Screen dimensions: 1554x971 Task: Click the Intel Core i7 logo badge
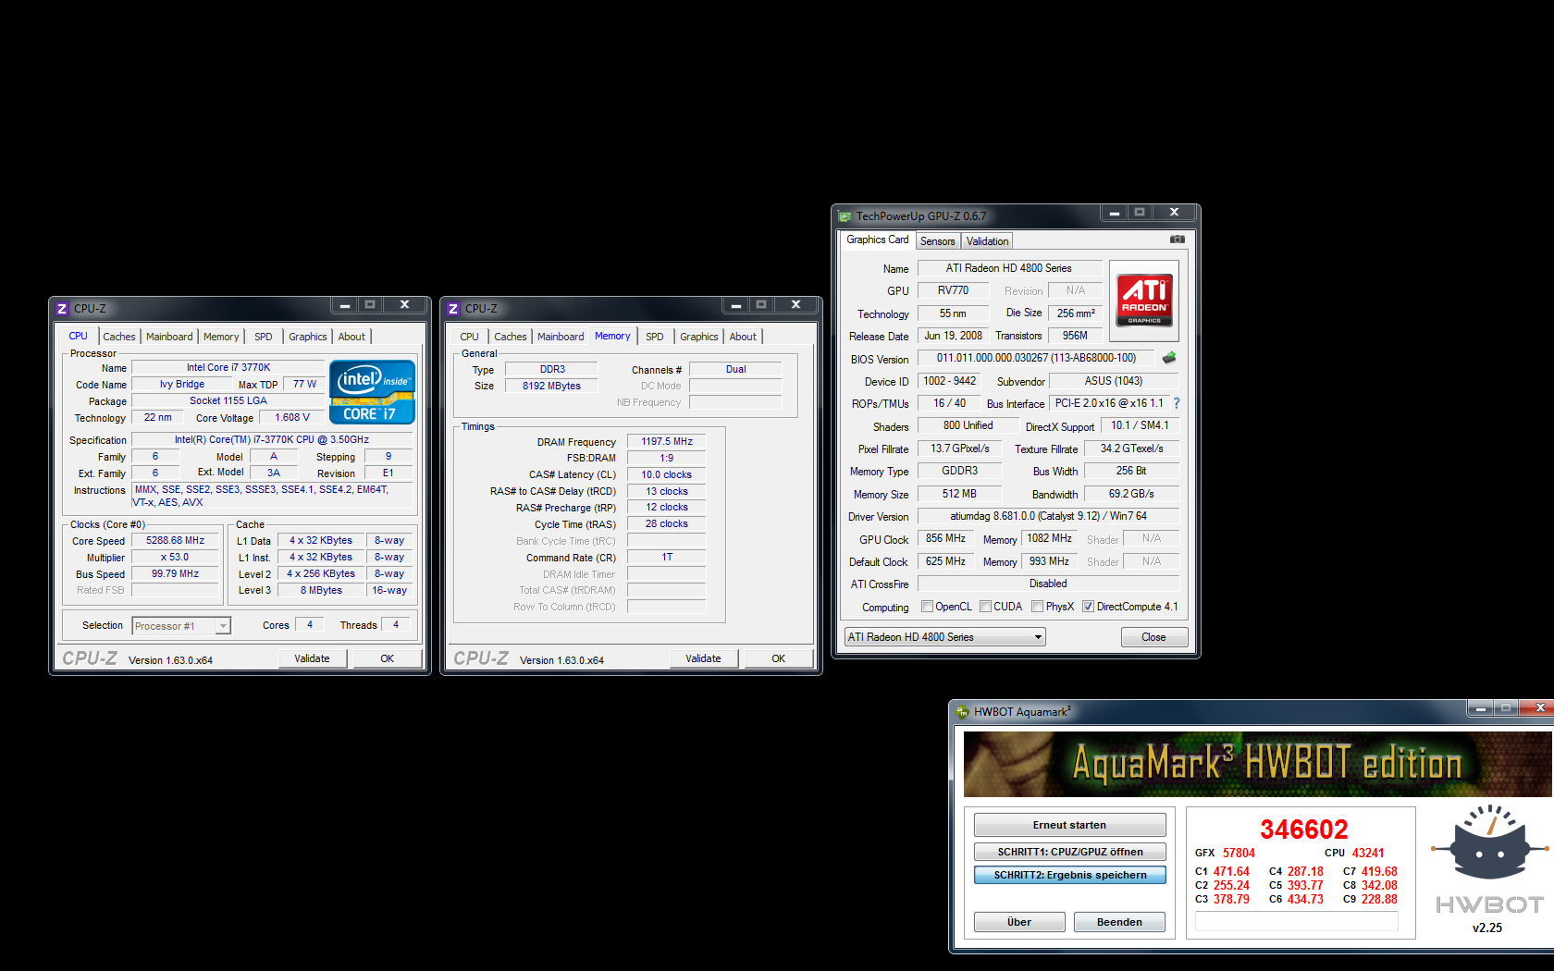[372, 392]
